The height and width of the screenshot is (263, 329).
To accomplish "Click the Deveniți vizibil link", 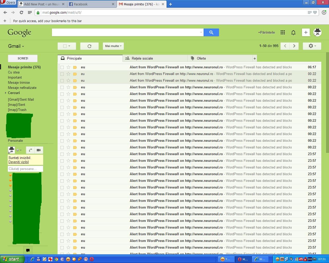I will pos(19,162).
